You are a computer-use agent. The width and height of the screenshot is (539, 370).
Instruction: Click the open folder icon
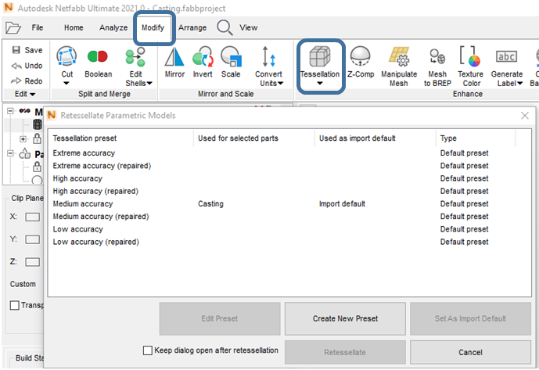click(x=13, y=27)
